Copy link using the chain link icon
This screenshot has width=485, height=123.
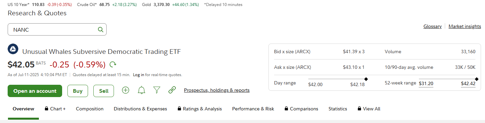click(172, 90)
